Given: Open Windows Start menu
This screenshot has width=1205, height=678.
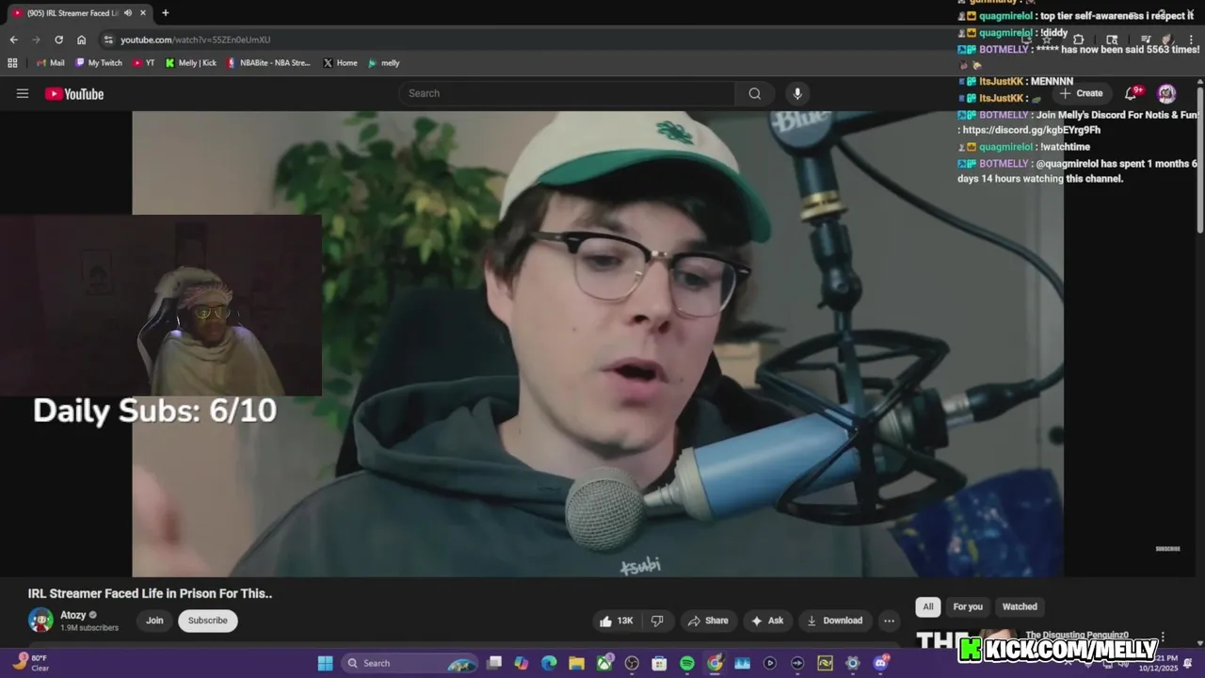Looking at the screenshot, I should coord(325,663).
